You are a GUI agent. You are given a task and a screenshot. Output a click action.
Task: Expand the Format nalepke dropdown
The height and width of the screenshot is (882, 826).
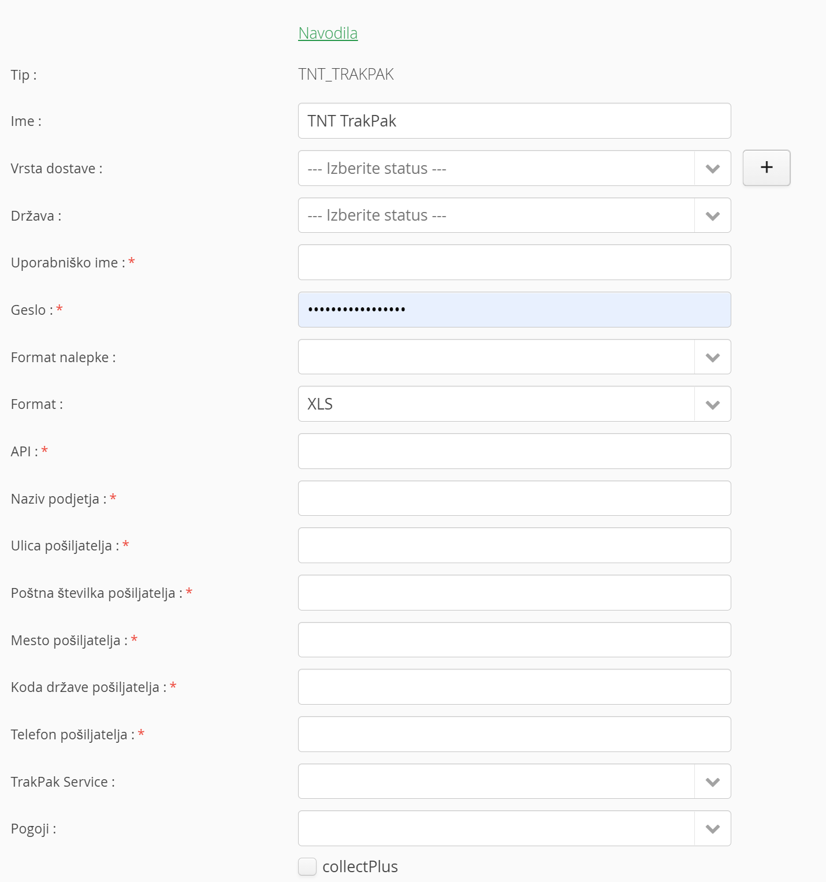click(514, 357)
